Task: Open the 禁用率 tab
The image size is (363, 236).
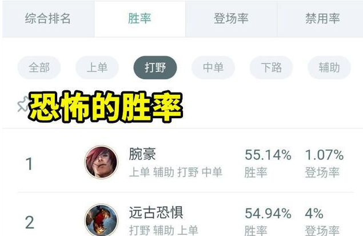Action: 322,18
